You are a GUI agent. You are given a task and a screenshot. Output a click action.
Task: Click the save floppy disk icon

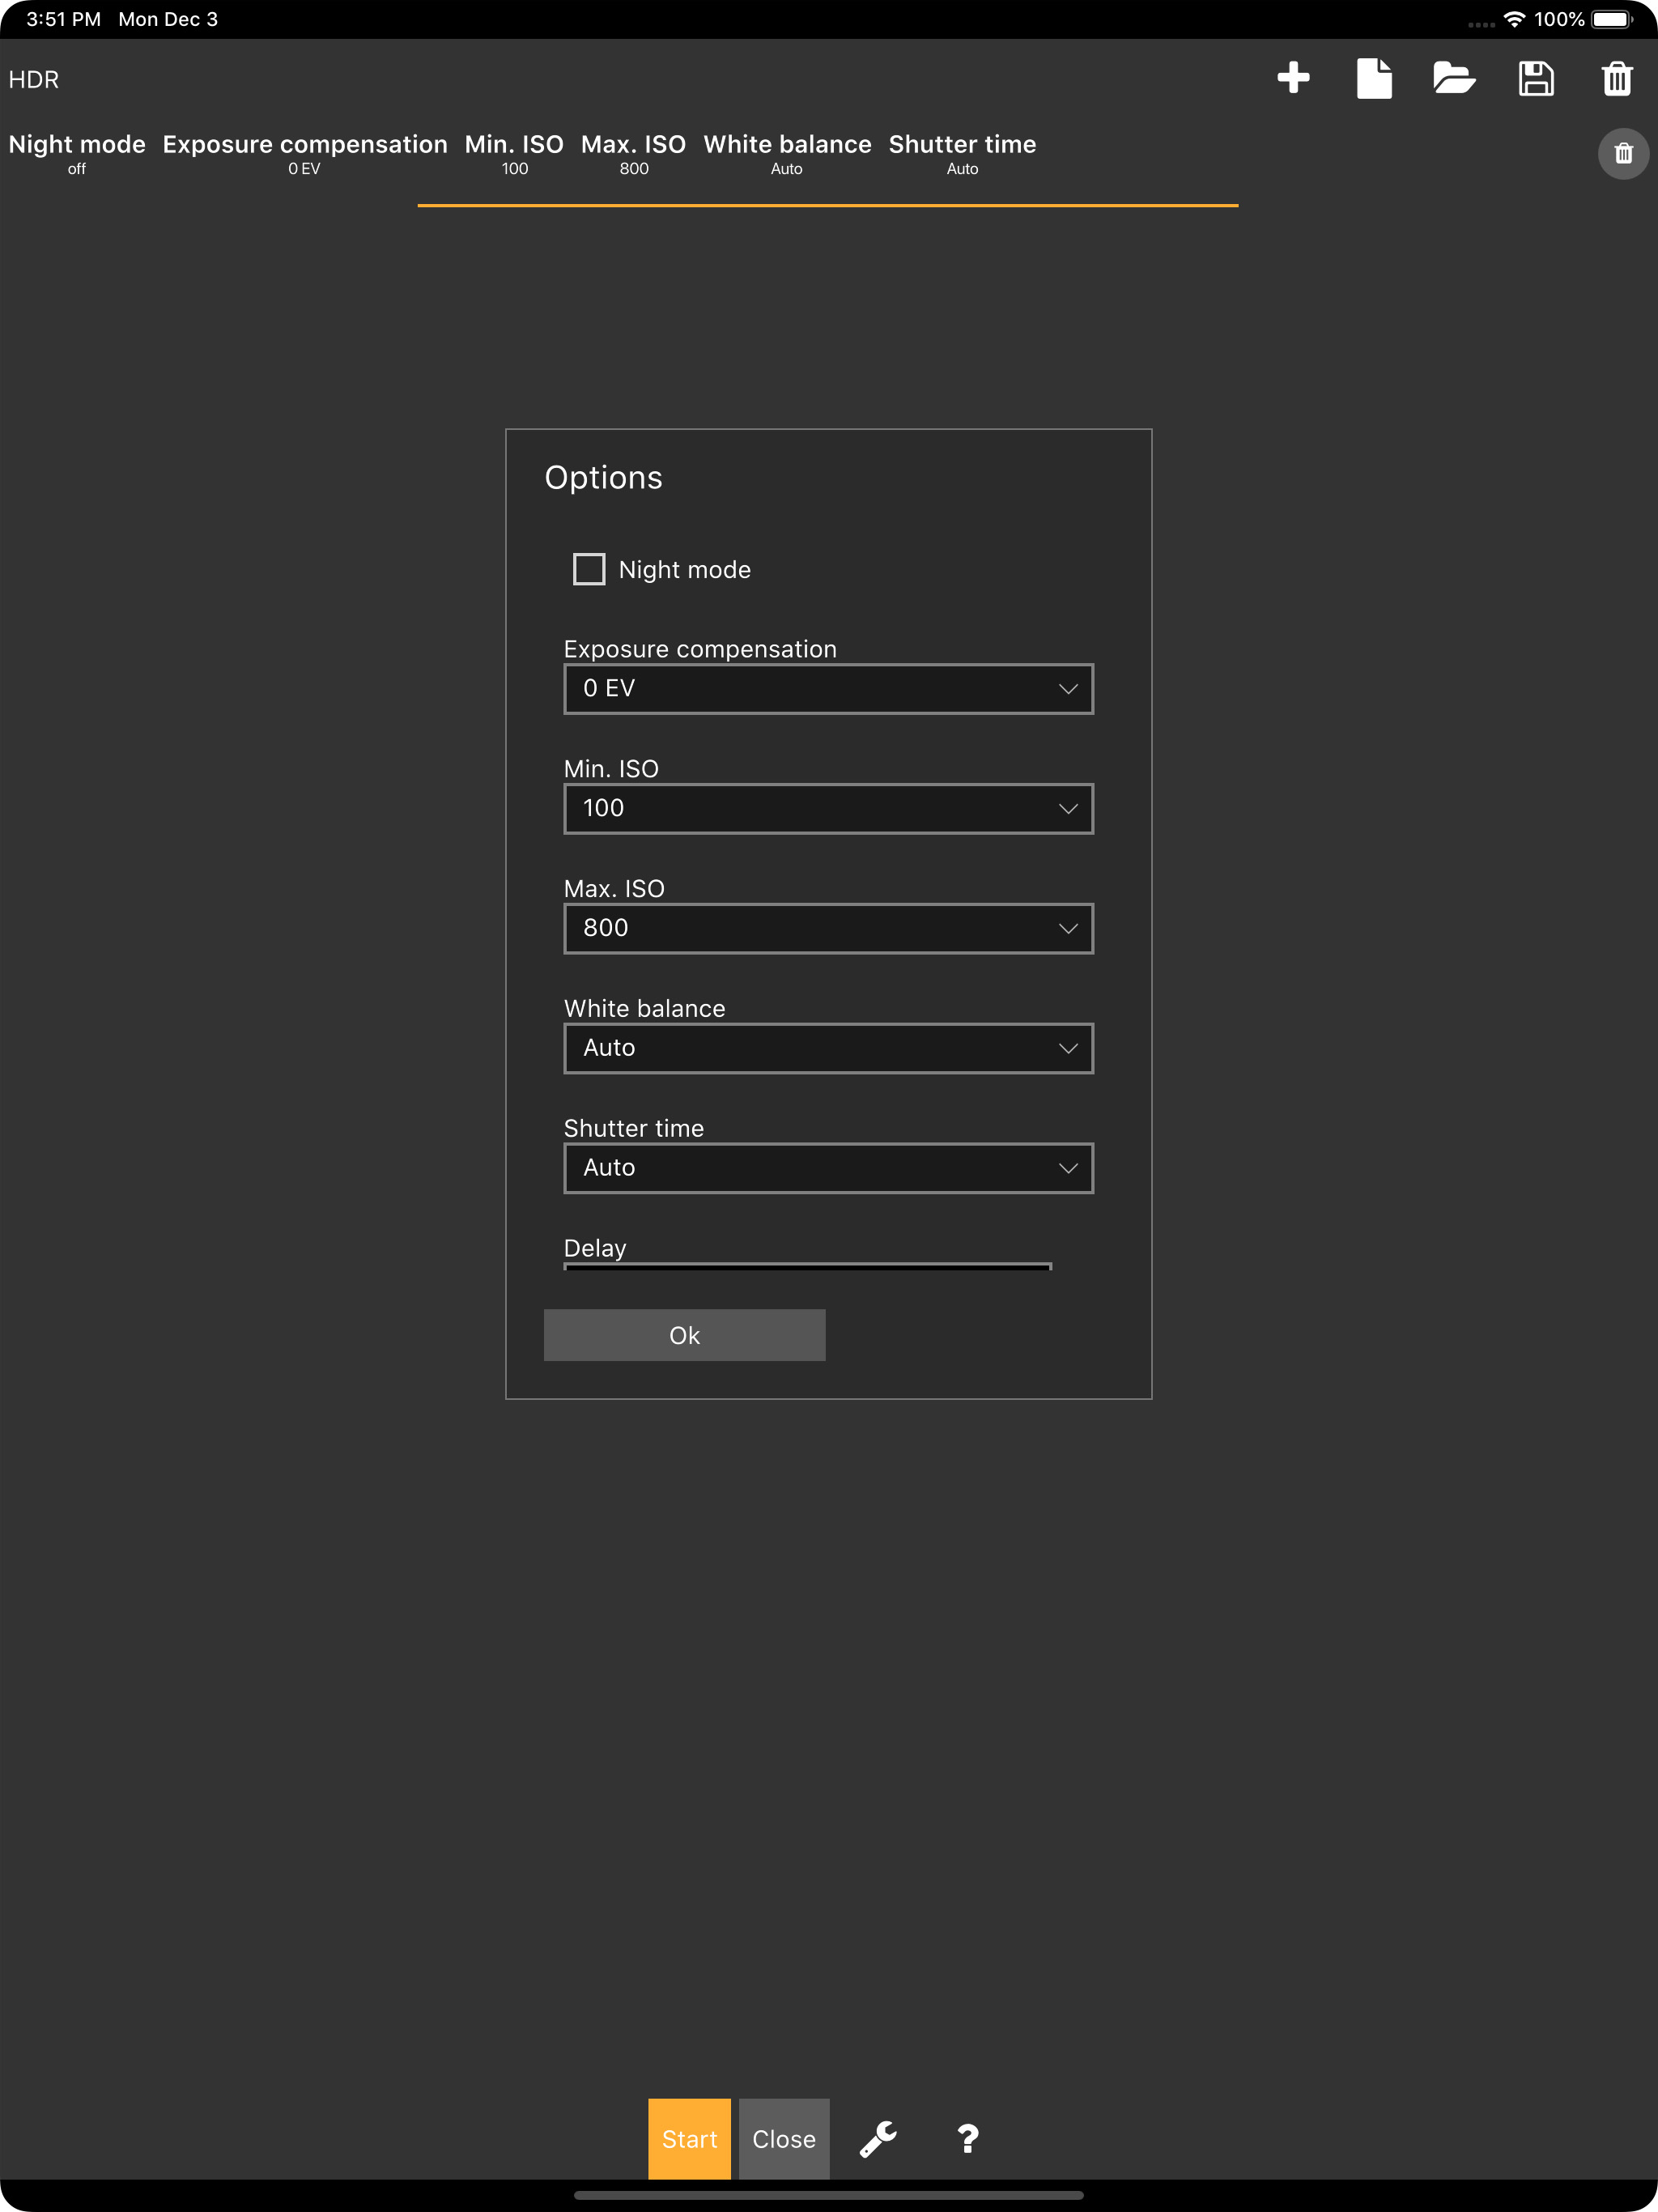[1536, 78]
